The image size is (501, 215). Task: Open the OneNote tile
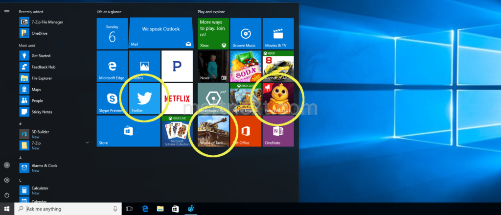[x=278, y=131]
